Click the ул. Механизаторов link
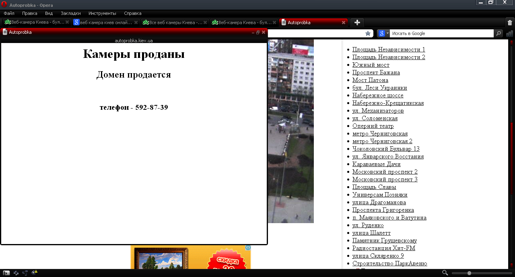Image resolution: width=515 pixels, height=277 pixels. coord(378,111)
